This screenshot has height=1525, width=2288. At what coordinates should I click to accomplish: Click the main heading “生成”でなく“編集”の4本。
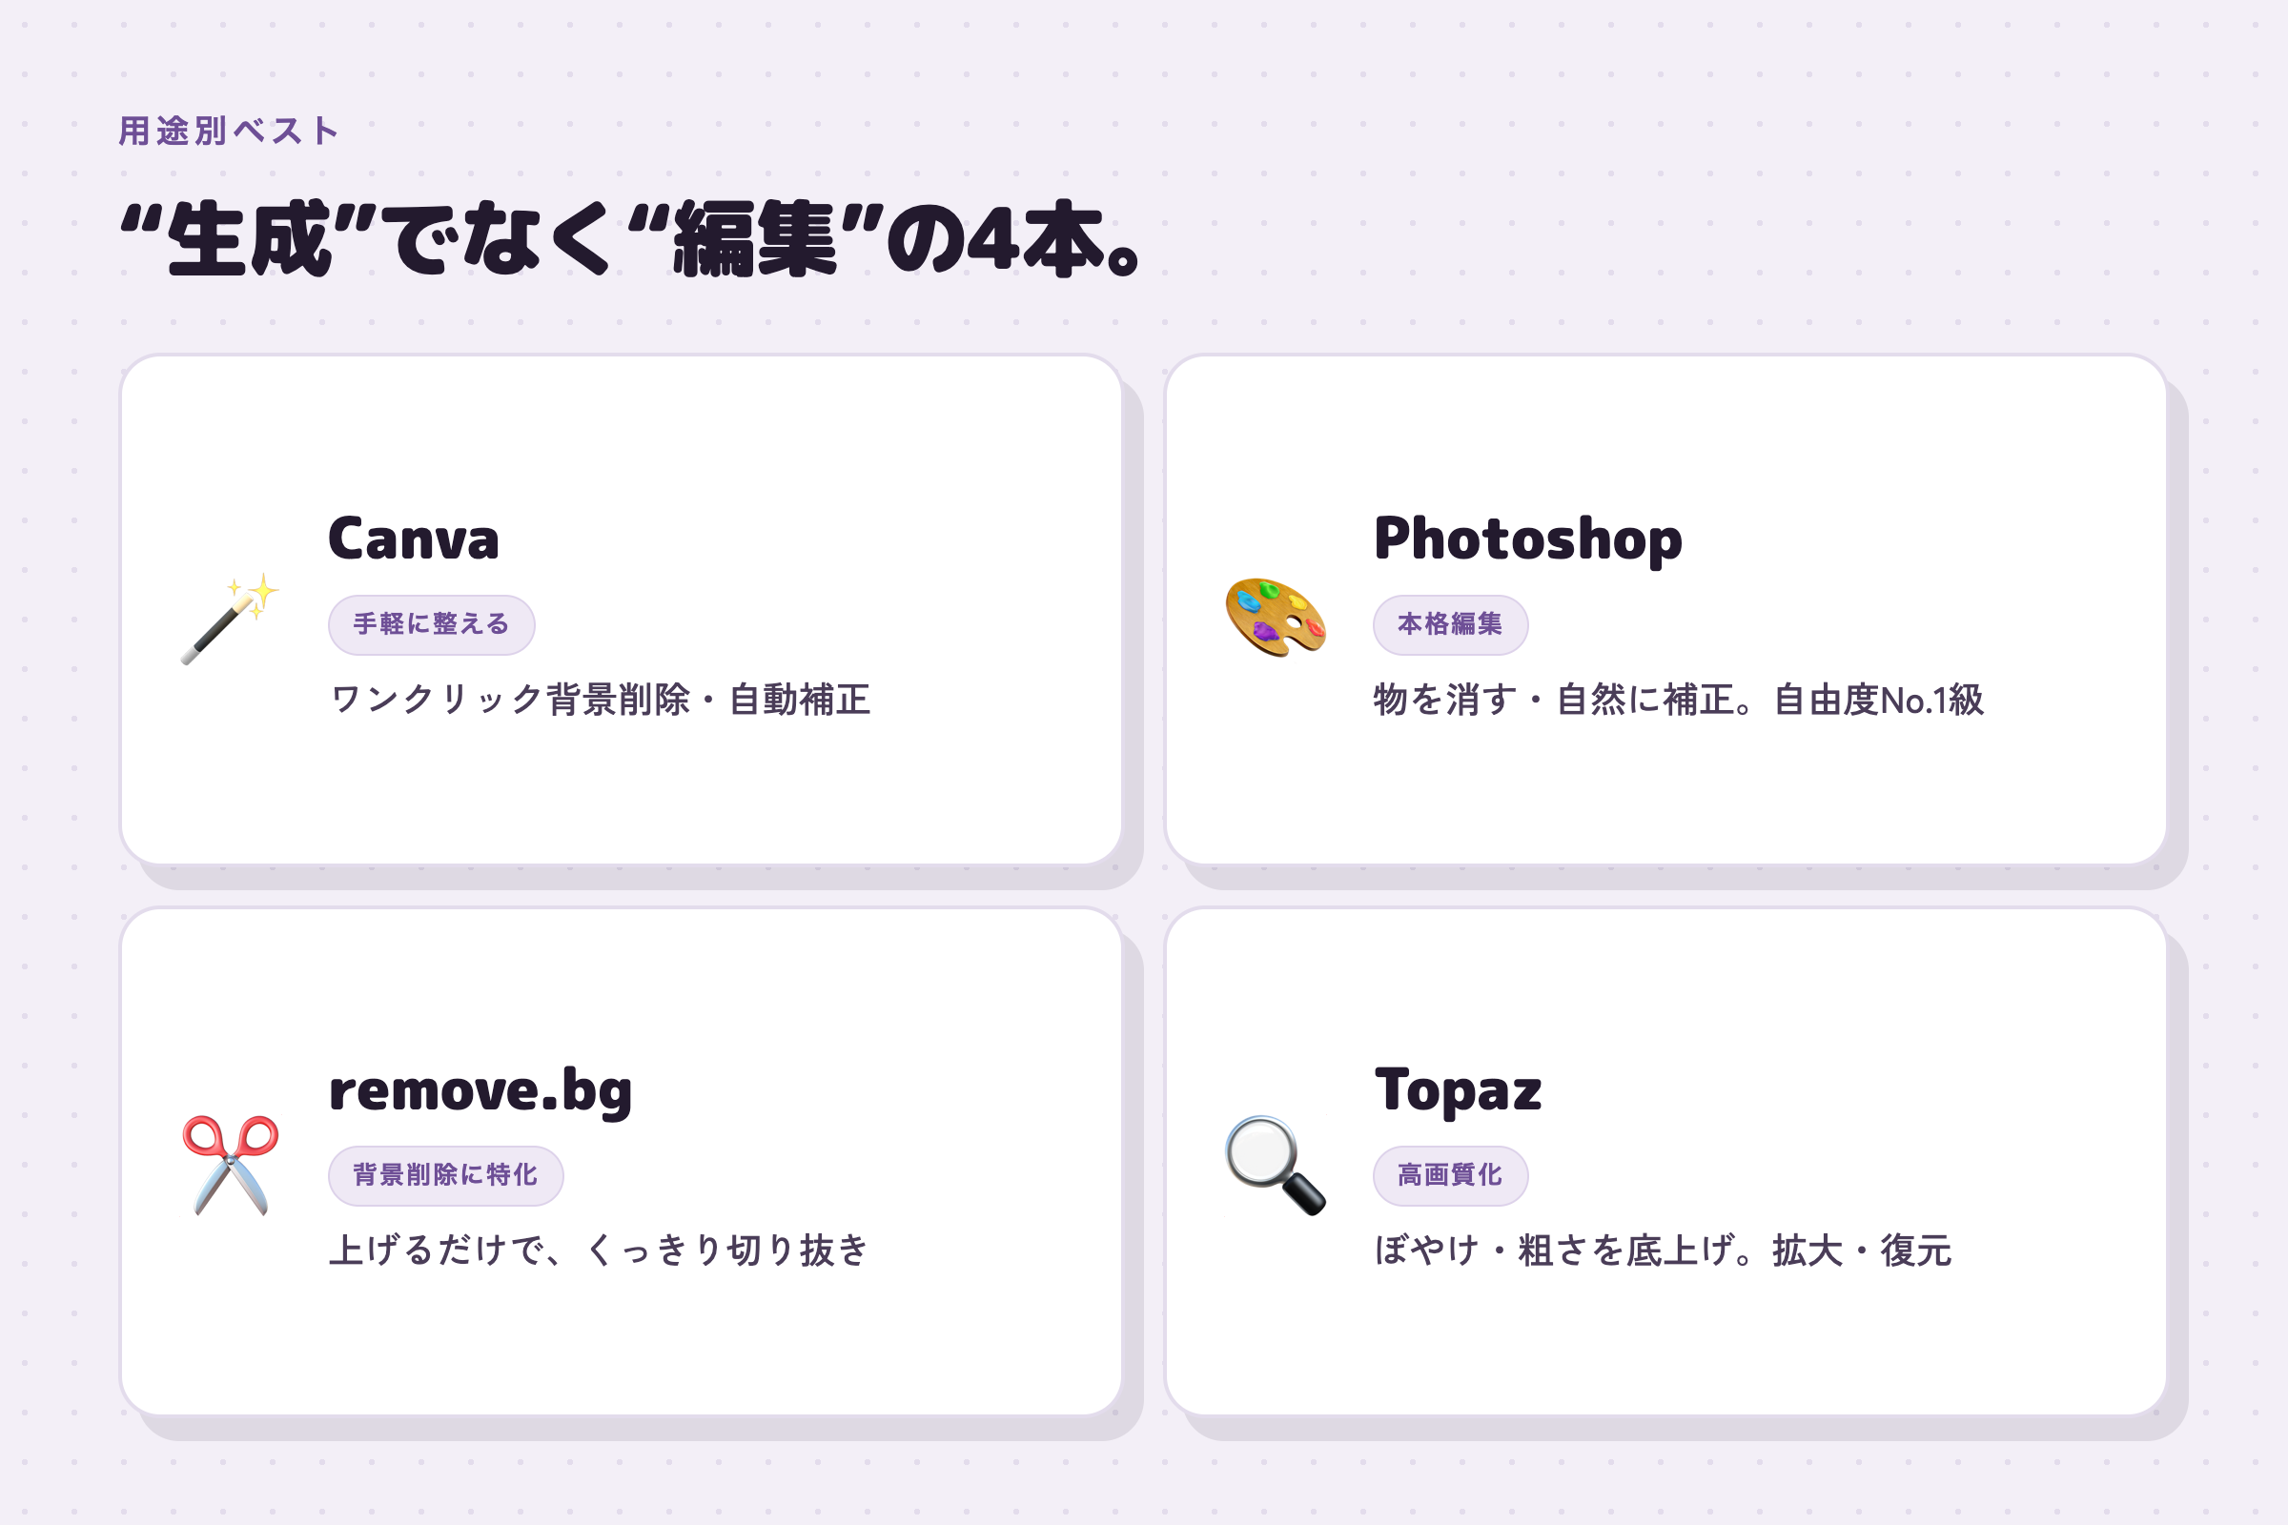(630, 239)
